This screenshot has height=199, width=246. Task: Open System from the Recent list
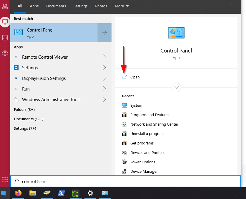(136, 106)
